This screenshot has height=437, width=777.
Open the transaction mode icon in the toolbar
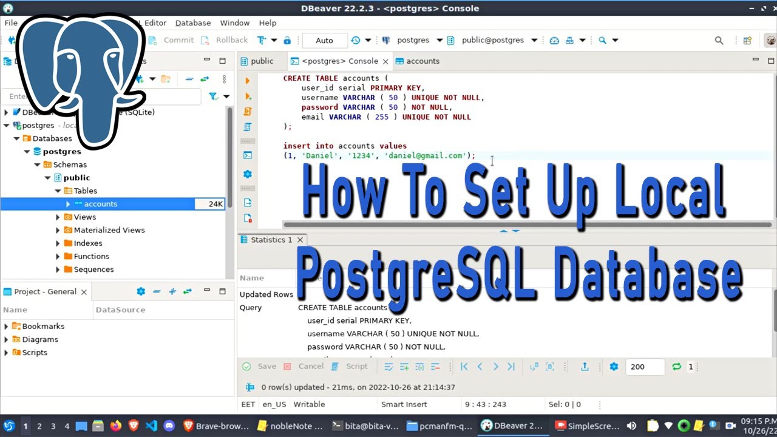pyautogui.click(x=262, y=40)
